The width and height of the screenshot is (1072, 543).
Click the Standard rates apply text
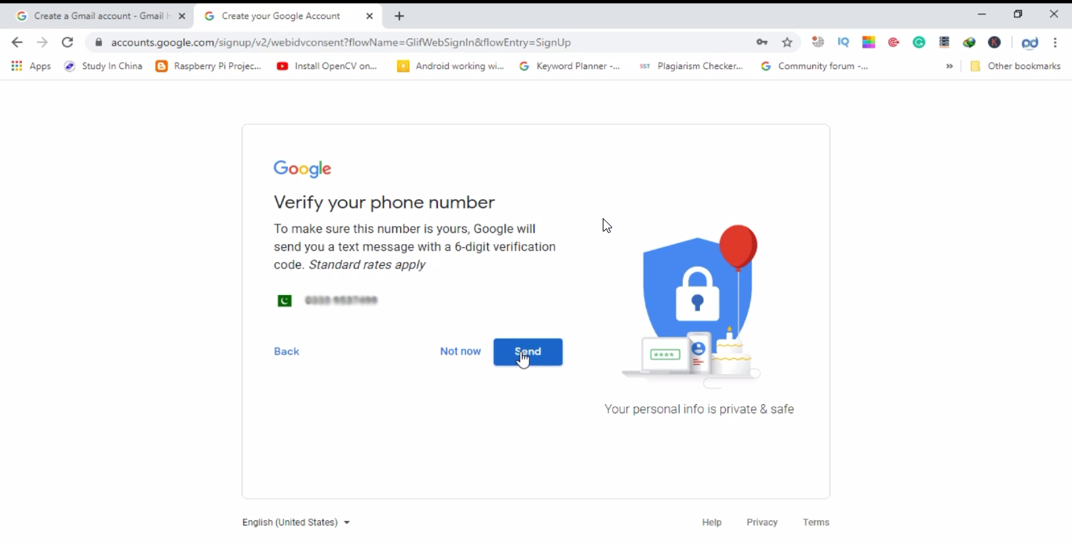coord(367,264)
